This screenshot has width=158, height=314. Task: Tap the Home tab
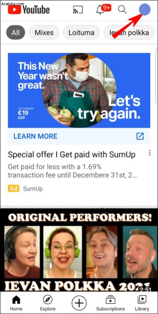coord(16,303)
